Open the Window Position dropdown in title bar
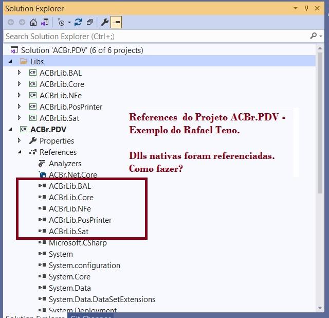This screenshot has height=318, width=329. [x=296, y=8]
